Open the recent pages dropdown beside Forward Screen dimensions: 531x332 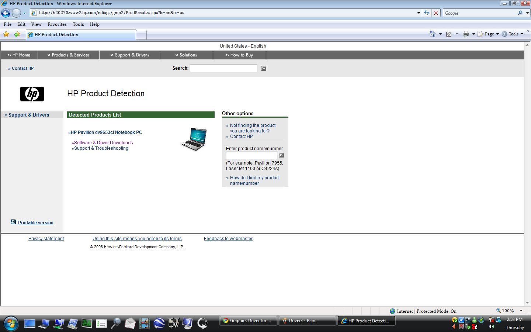tap(25, 13)
